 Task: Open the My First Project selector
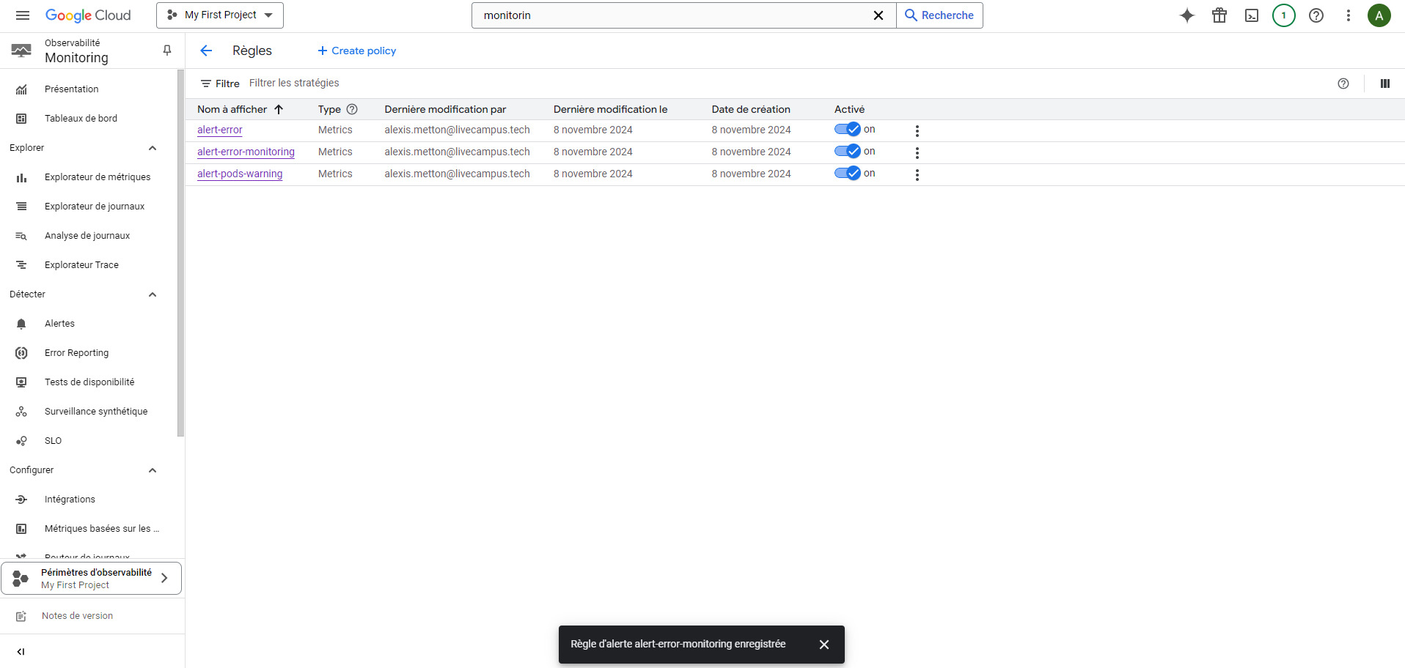(219, 15)
